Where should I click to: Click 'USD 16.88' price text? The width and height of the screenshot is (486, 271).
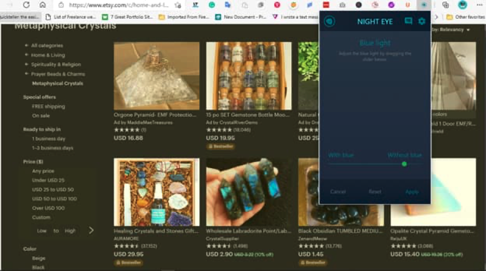(128, 138)
